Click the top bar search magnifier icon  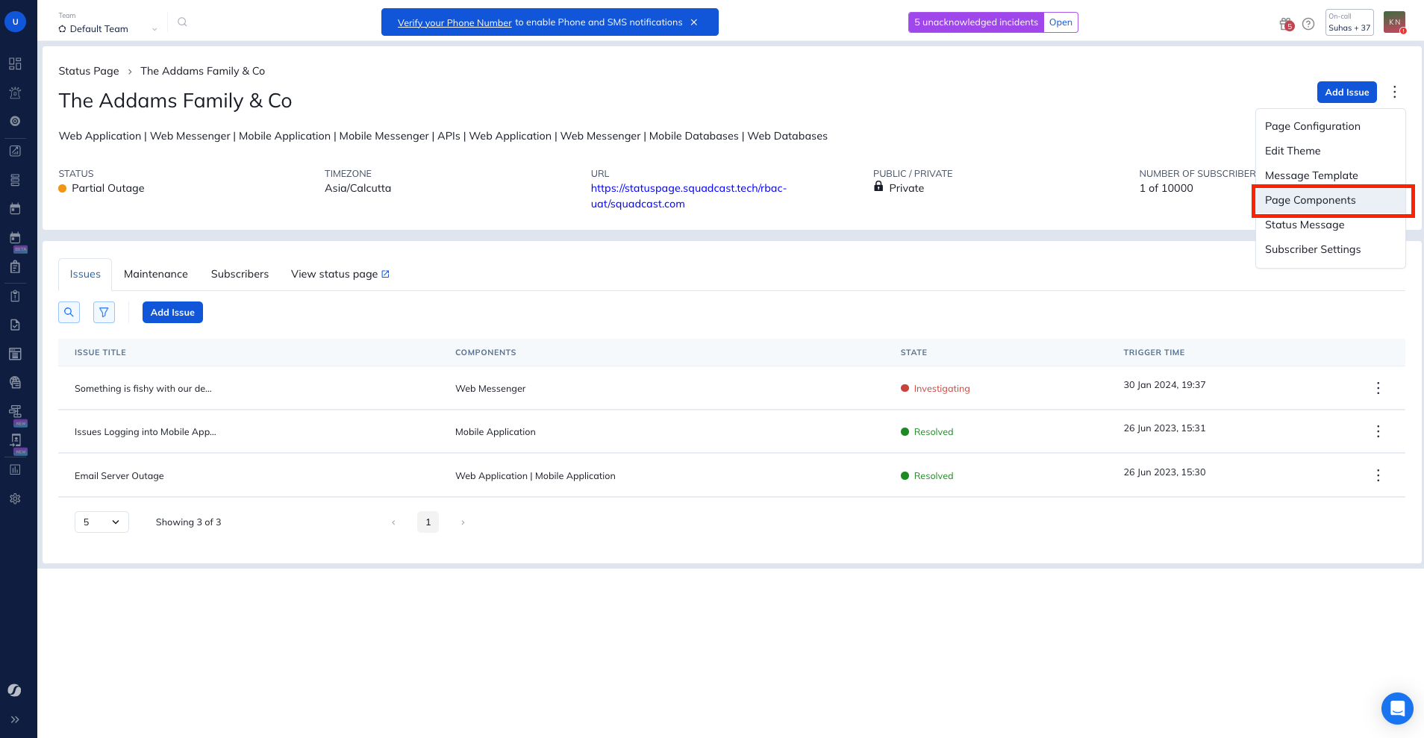point(182,22)
